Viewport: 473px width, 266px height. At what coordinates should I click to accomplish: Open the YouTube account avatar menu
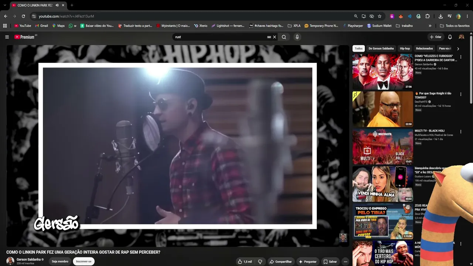coord(461,37)
